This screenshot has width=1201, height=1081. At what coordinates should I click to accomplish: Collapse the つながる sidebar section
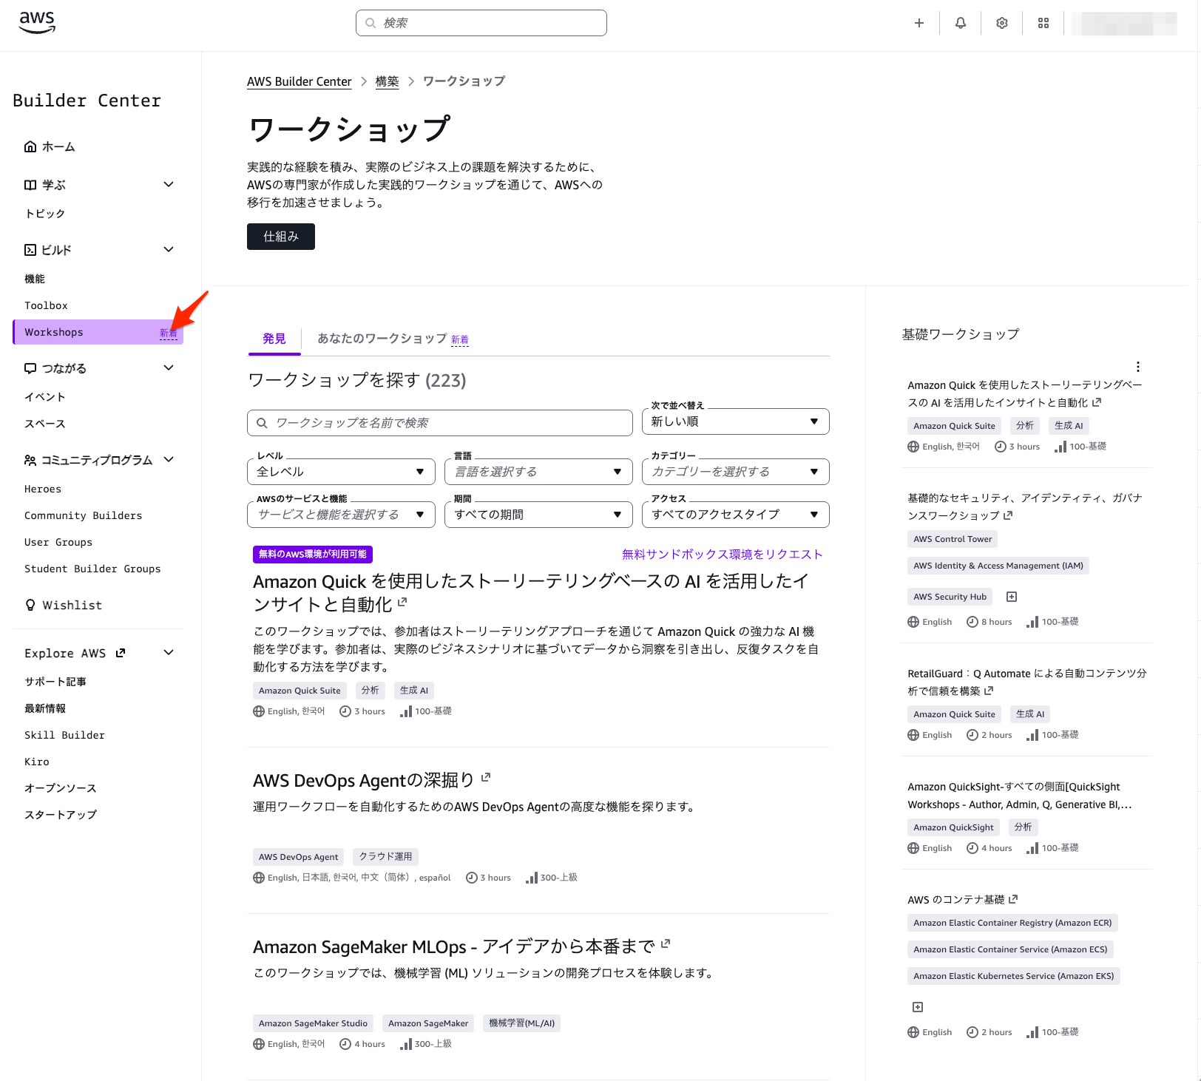click(169, 367)
